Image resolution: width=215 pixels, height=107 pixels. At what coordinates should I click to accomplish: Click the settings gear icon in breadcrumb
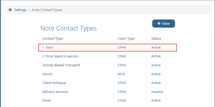pyautogui.click(x=10, y=10)
